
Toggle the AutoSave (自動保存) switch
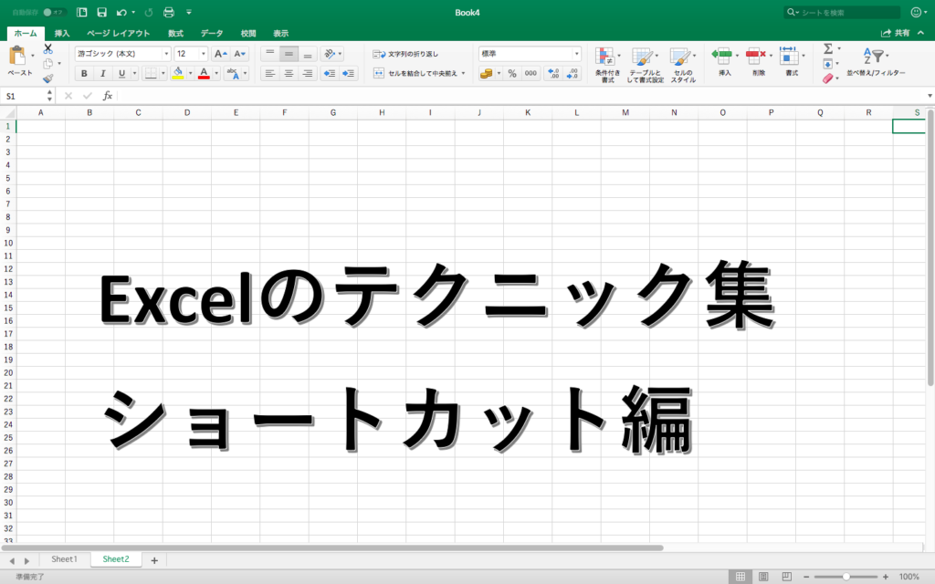pyautogui.click(x=53, y=13)
